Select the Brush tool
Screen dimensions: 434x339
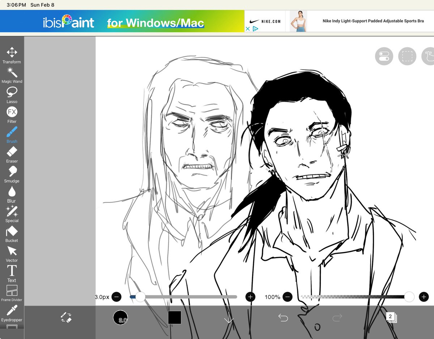click(x=12, y=135)
